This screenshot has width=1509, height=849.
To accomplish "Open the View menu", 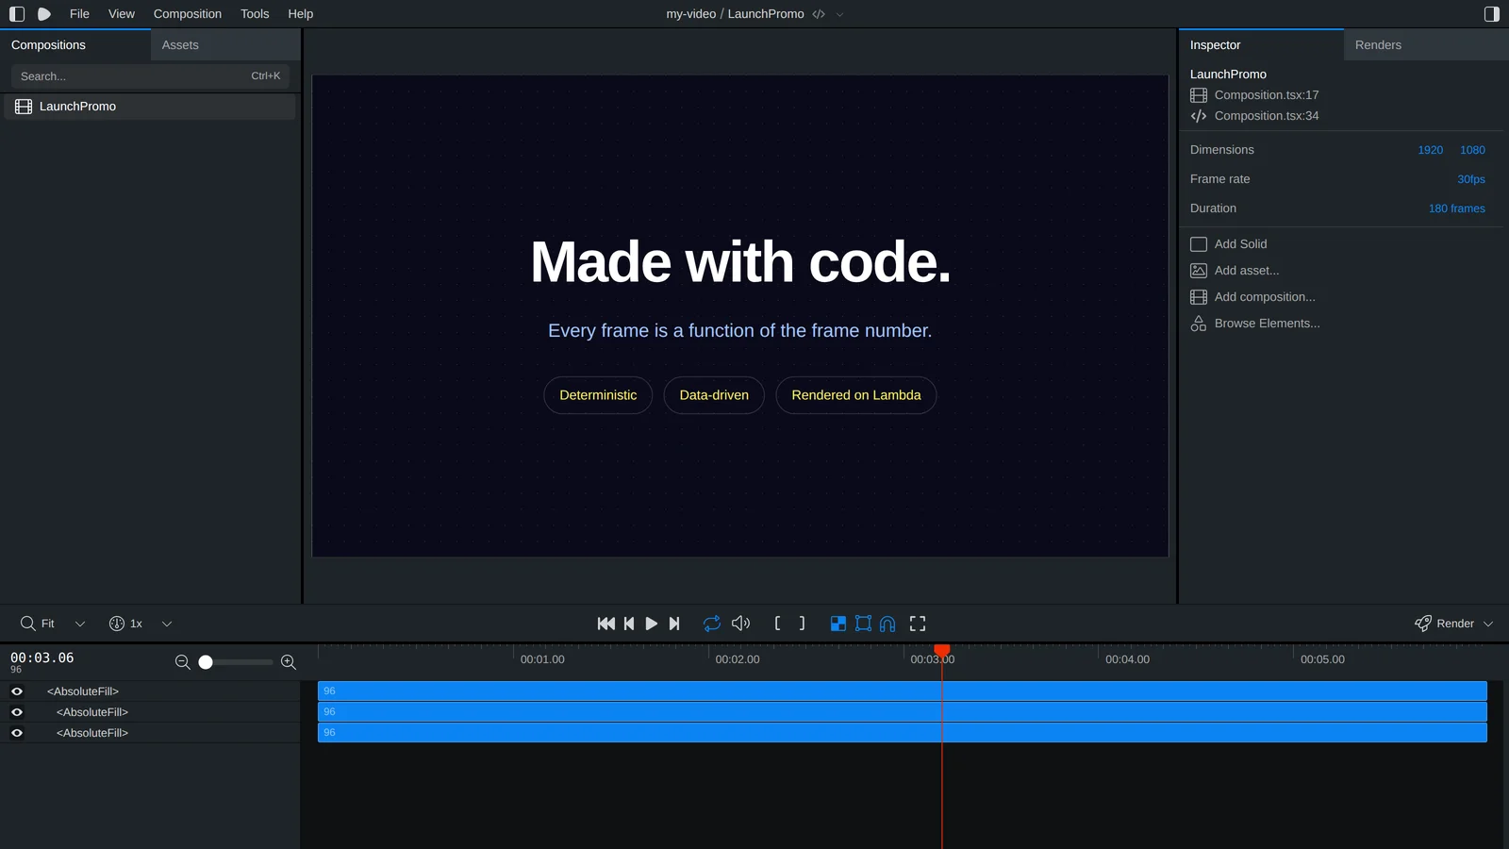I will (122, 14).
